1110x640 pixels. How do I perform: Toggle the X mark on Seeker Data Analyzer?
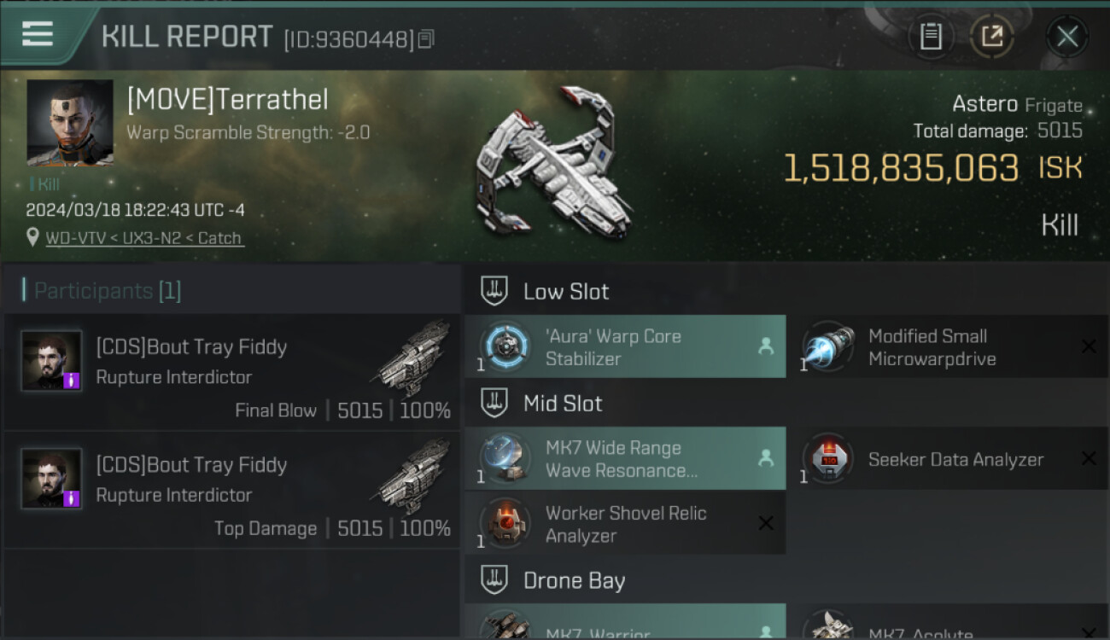tap(1089, 459)
